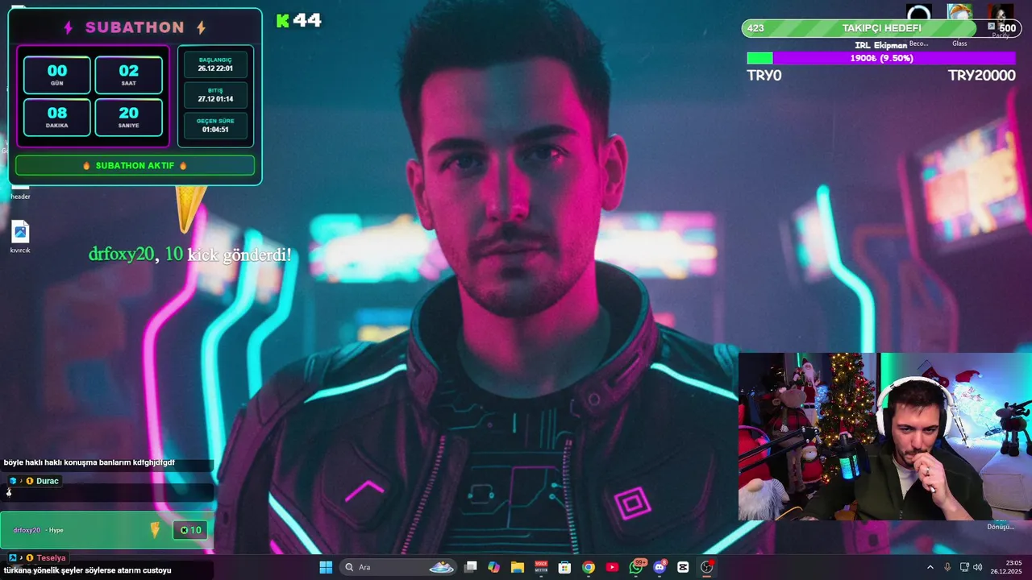Open the YouTube taskbar shortcut
Screen dimensions: 1032x580
612,567
